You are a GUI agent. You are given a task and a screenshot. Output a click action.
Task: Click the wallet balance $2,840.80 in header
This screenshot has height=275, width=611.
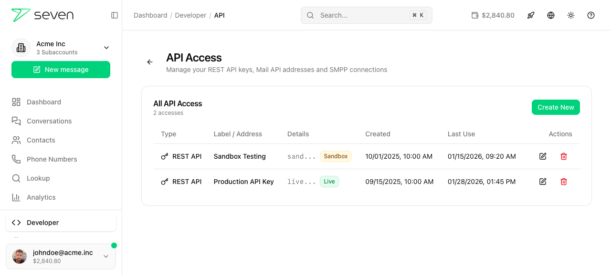pos(493,15)
